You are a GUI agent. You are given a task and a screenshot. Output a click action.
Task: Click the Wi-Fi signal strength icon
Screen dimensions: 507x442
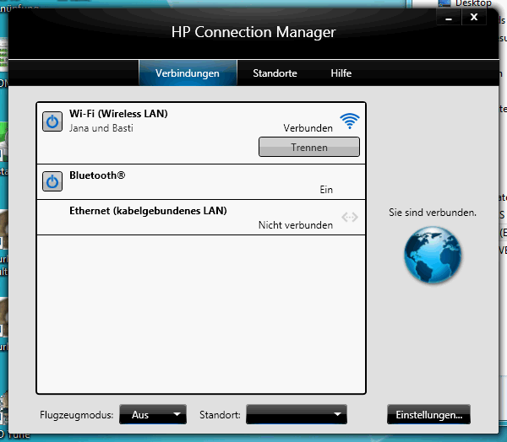click(x=350, y=121)
